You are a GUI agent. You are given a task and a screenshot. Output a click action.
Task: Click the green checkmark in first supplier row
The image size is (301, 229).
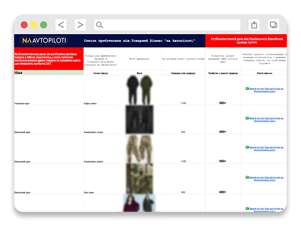[x=247, y=88]
